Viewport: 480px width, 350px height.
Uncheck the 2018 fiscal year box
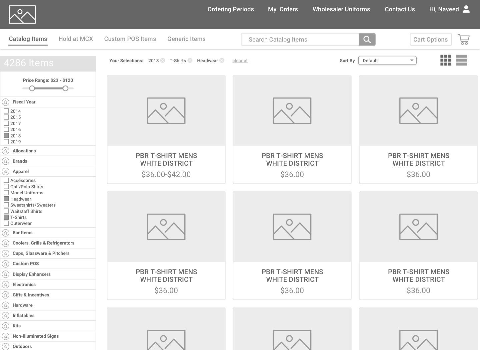[6, 135]
